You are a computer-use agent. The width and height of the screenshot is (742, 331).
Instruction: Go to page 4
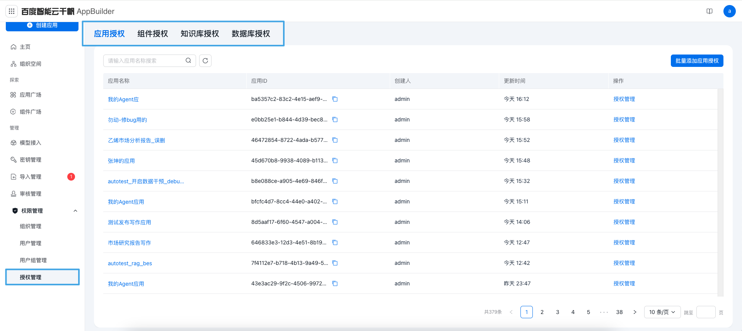pyautogui.click(x=573, y=312)
